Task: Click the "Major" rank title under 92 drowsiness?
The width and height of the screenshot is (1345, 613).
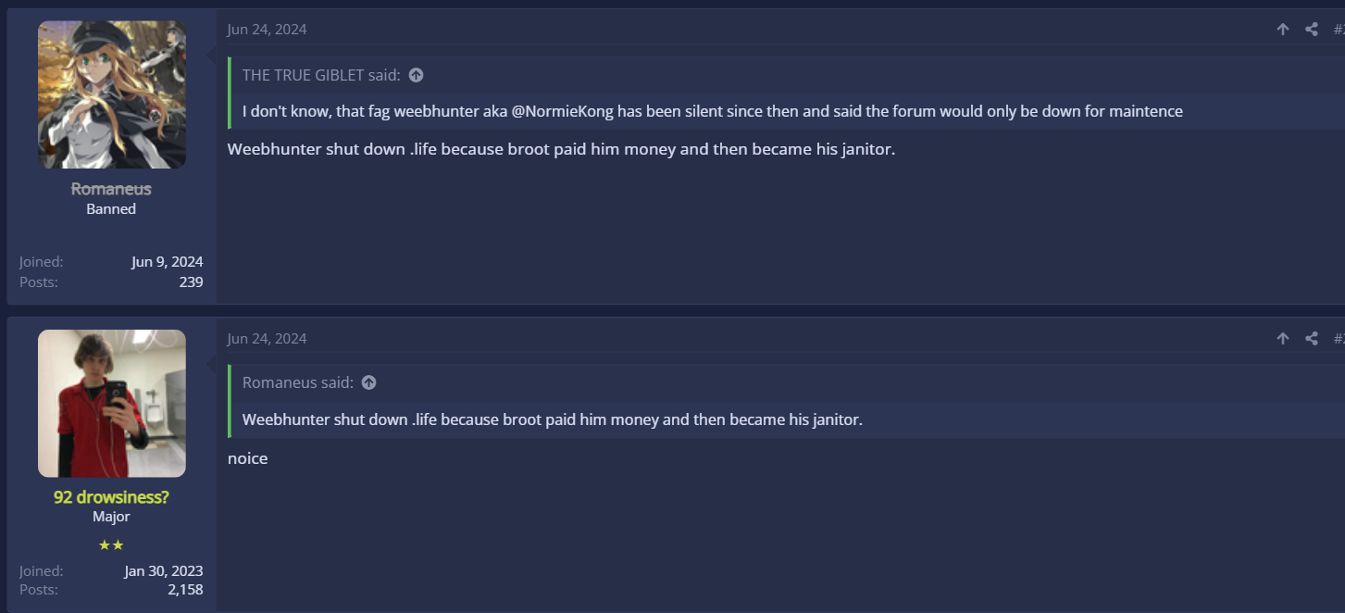Action: 111,517
